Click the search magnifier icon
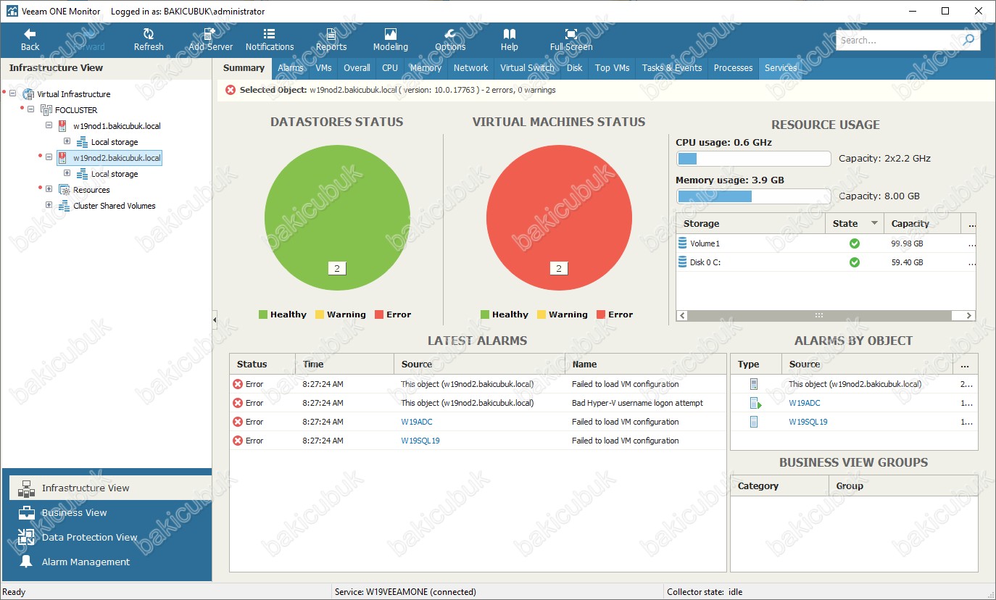The height and width of the screenshot is (600, 996). pos(969,40)
